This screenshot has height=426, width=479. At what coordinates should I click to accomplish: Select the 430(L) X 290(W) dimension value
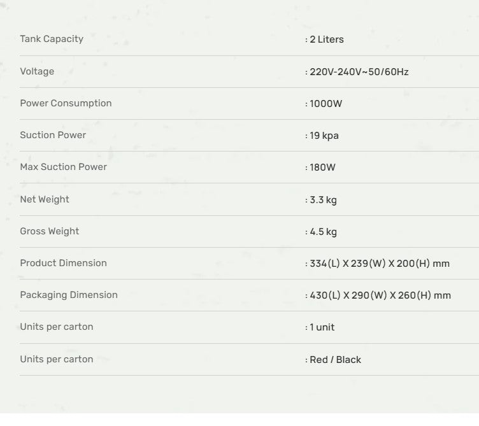click(380, 295)
